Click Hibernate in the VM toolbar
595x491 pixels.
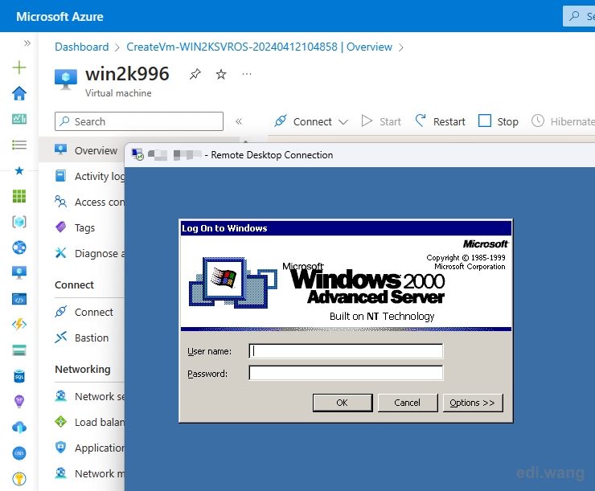pos(563,121)
